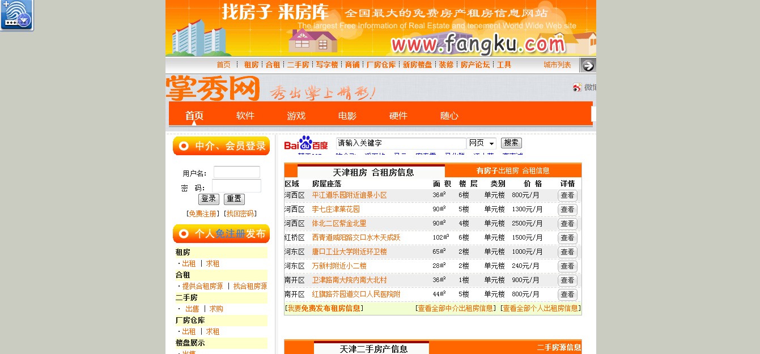Image resolution: width=760 pixels, height=354 pixels.
Task: Click 查看 for the 李七庄津莱花园 row
Action: 567,210
